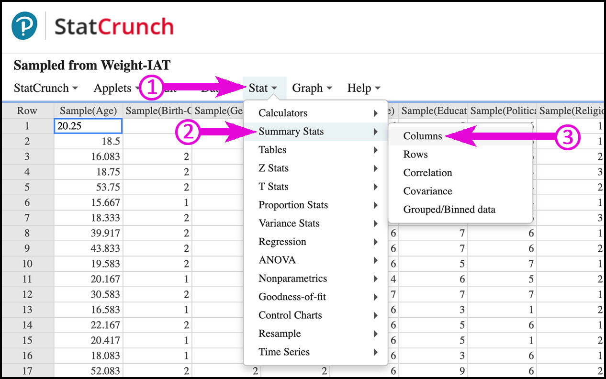Viewport: 606px width, 379px height.
Task: Select the row 10 header
Action: point(27,264)
